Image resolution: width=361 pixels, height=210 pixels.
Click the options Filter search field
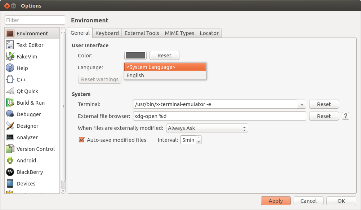coord(35,20)
